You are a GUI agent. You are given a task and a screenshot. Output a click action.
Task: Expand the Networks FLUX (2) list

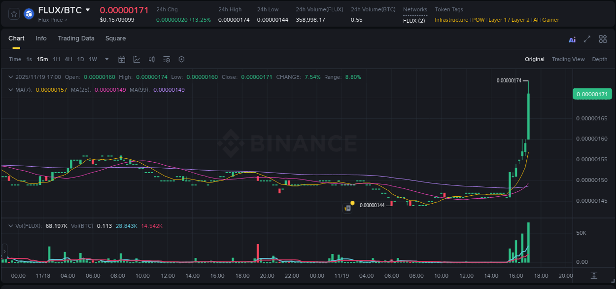(415, 21)
